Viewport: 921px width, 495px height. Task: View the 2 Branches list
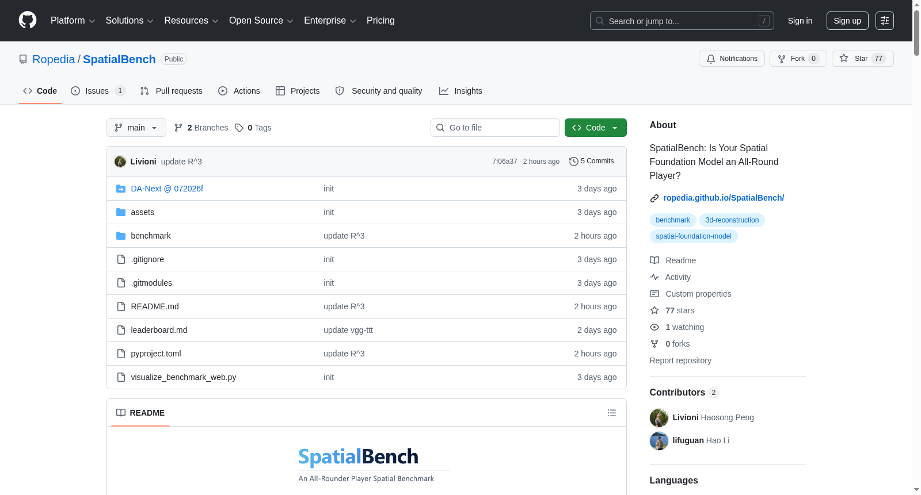point(201,128)
